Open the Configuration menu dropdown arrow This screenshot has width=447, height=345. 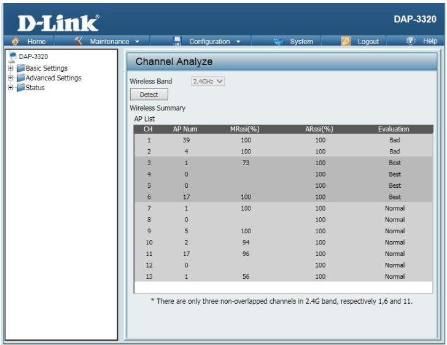[x=238, y=42]
